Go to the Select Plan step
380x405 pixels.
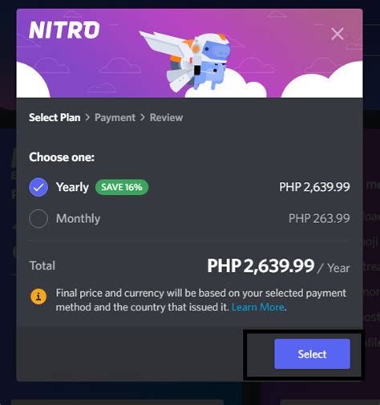[55, 117]
